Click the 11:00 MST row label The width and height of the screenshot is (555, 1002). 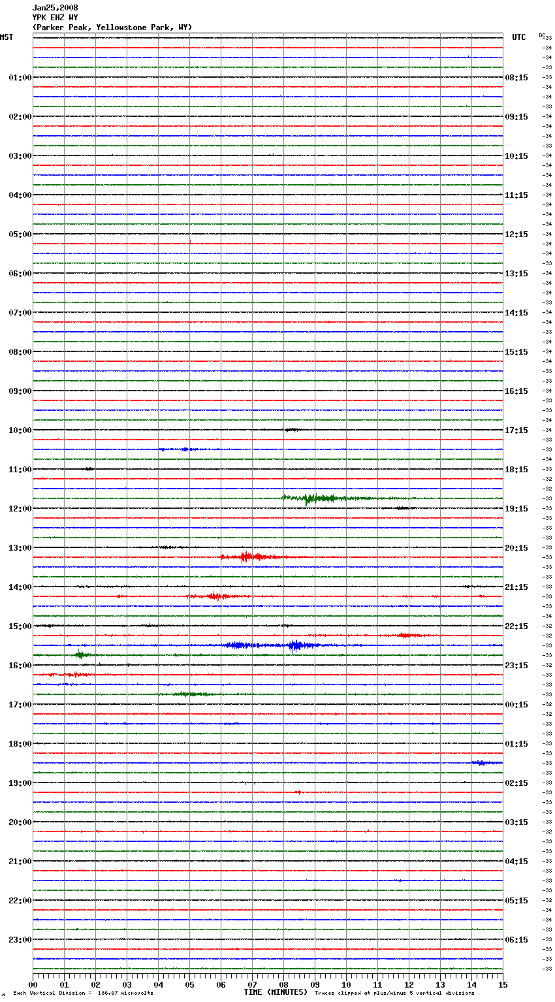click(x=20, y=470)
